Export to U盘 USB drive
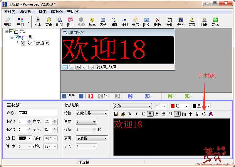235x167 pixels. 204,22
